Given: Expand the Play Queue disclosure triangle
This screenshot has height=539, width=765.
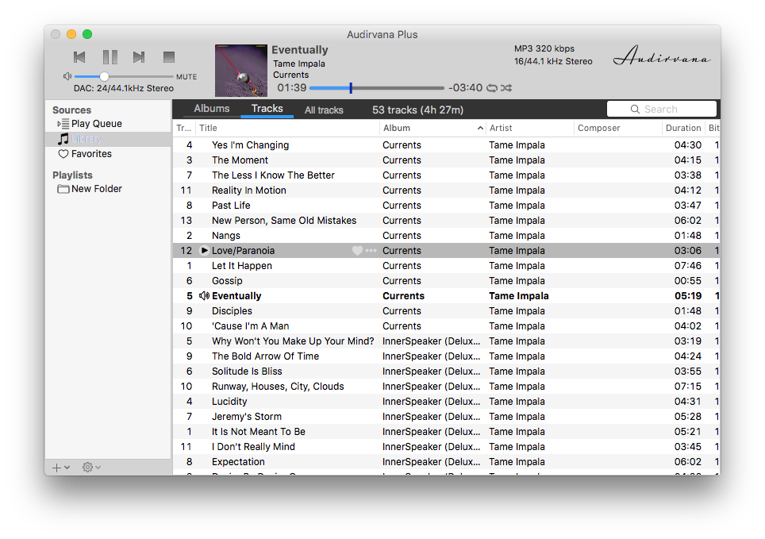Looking at the screenshot, I should 59,124.
